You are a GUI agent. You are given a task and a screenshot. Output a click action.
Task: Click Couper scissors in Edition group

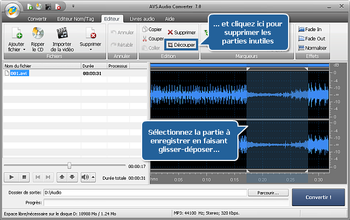(152, 38)
